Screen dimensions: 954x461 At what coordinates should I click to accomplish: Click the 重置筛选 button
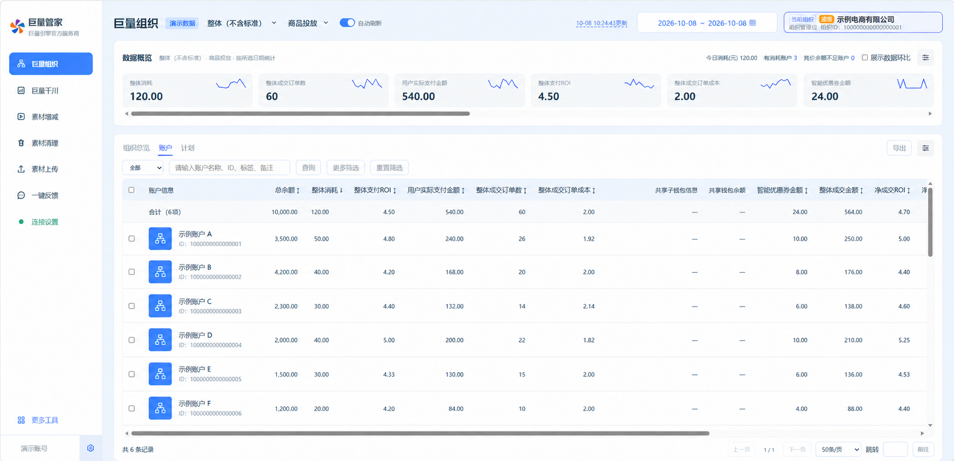coord(389,168)
